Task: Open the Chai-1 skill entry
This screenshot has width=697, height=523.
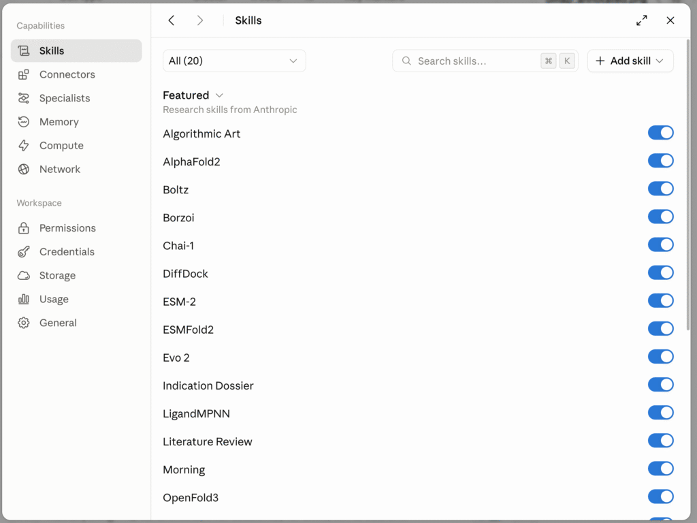Action: pos(178,246)
